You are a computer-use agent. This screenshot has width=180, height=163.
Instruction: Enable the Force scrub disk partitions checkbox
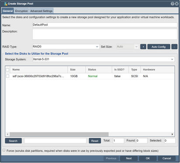4,150
